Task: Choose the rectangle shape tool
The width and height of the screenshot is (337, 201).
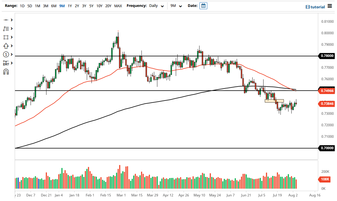Action: tap(6, 37)
